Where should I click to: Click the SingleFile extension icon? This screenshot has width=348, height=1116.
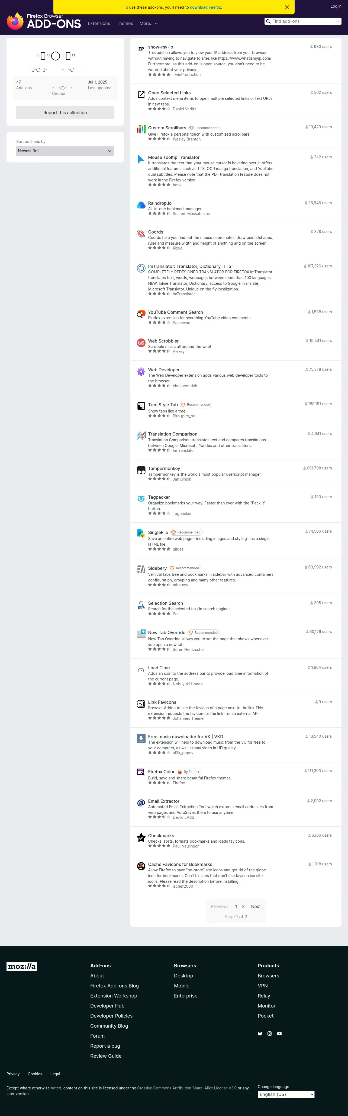pos(141,533)
